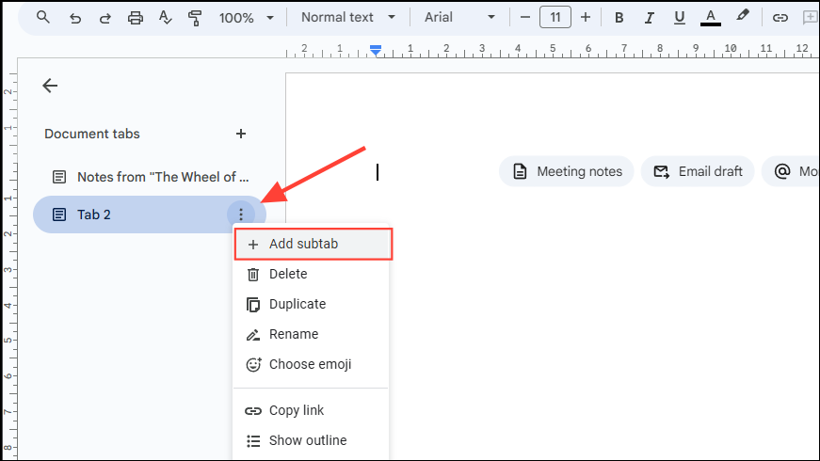Click the Email draft chip

point(698,171)
